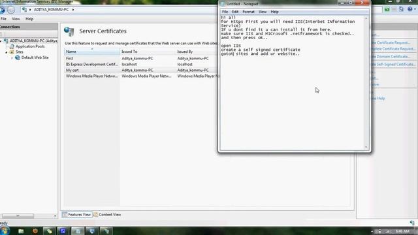Open the Notepad Edit menu
The width and height of the screenshot is (418, 235).
click(235, 12)
